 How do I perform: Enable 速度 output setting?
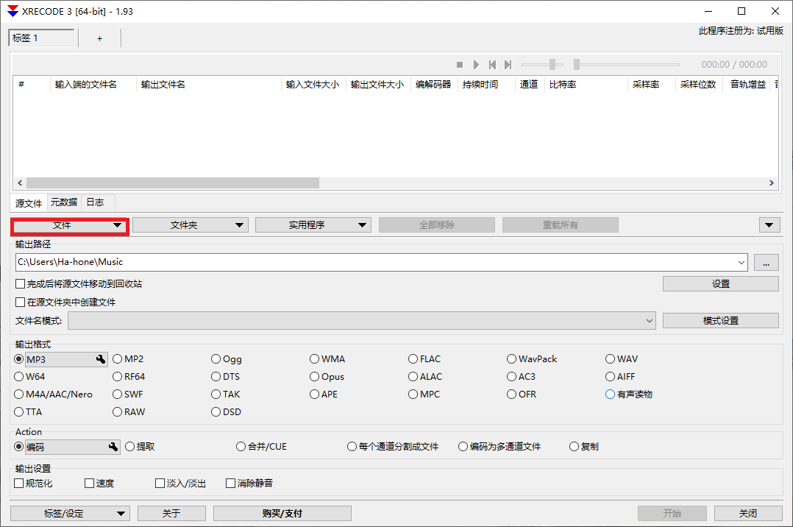click(99, 483)
